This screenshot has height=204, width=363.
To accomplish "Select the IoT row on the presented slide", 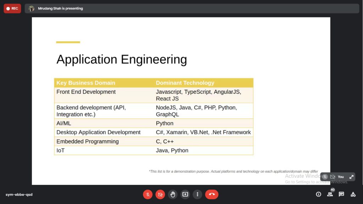I will (153, 150).
